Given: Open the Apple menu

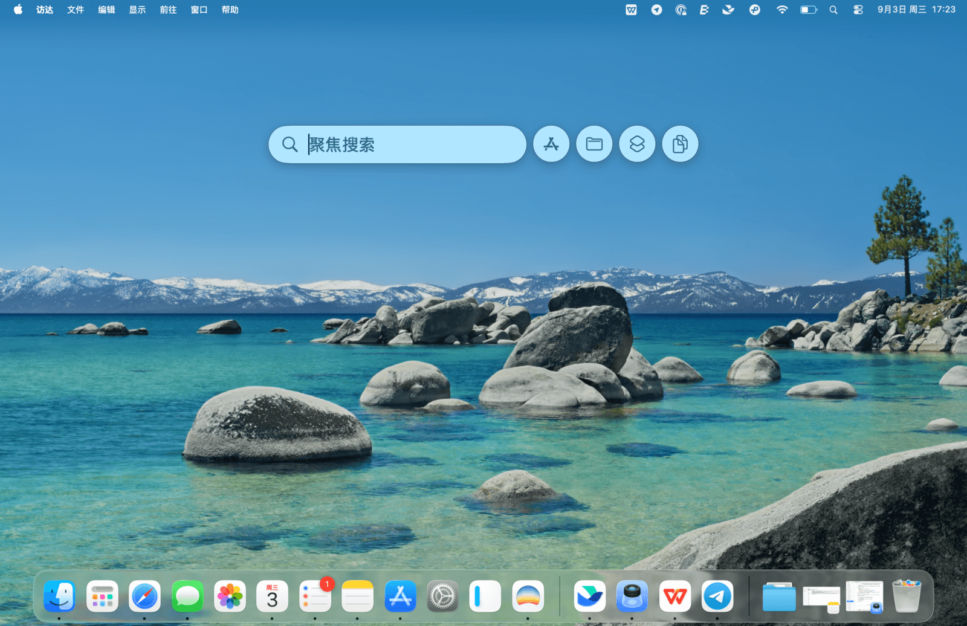Looking at the screenshot, I should pos(18,10).
